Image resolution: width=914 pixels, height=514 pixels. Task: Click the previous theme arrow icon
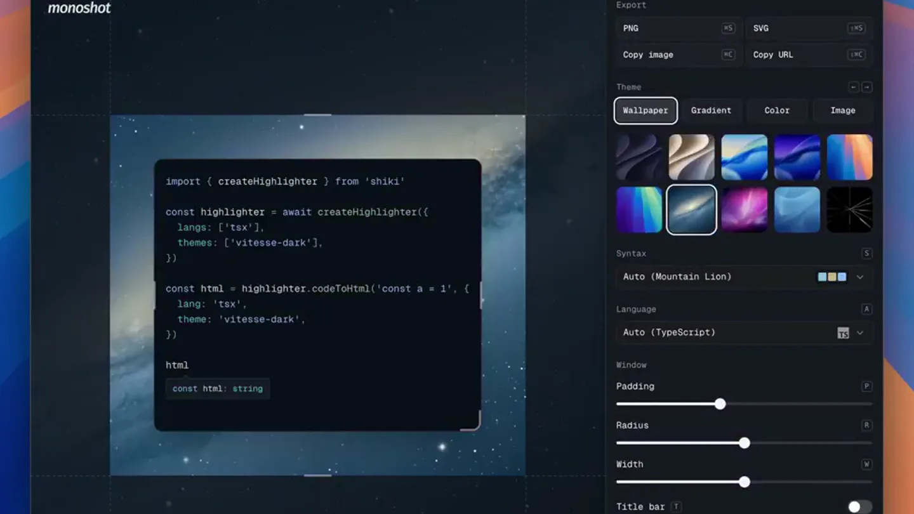pos(853,87)
